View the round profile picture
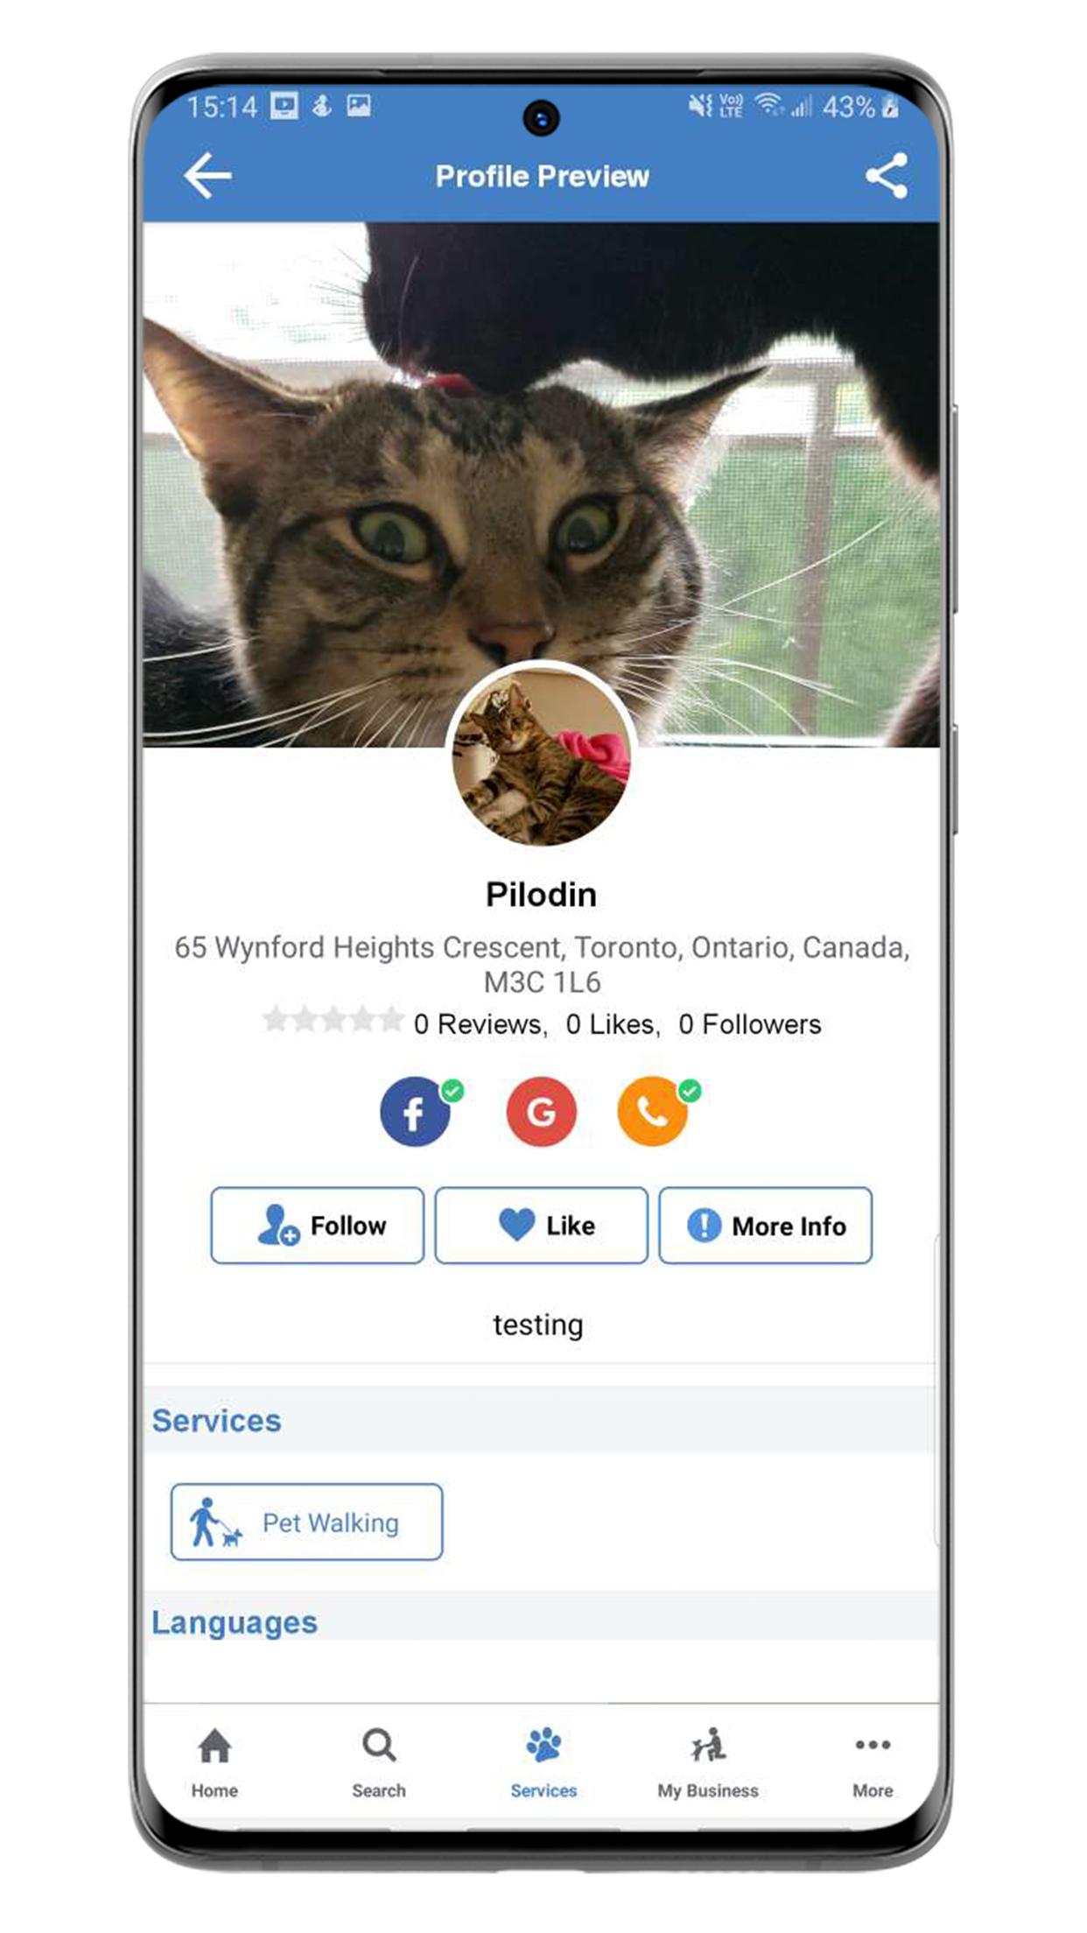Viewport: 1087px width, 1933px height. tap(541, 755)
